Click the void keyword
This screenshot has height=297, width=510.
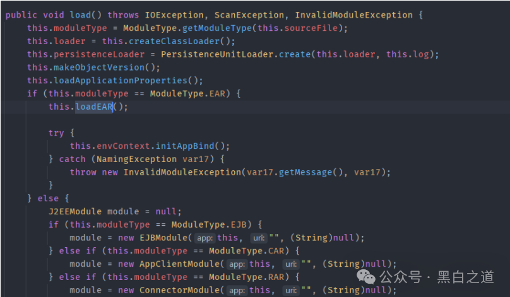pos(54,15)
